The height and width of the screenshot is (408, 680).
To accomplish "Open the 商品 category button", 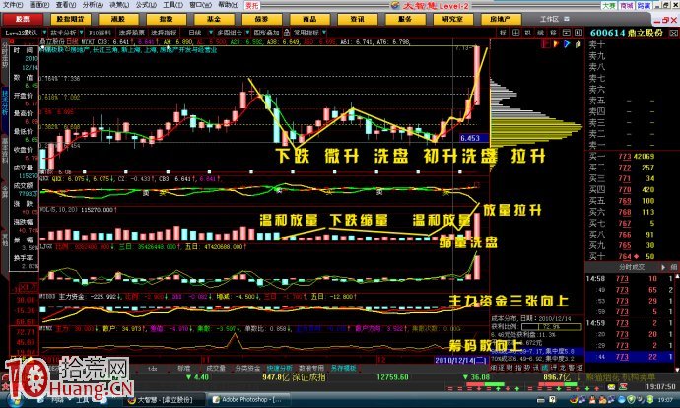I will click(x=309, y=19).
